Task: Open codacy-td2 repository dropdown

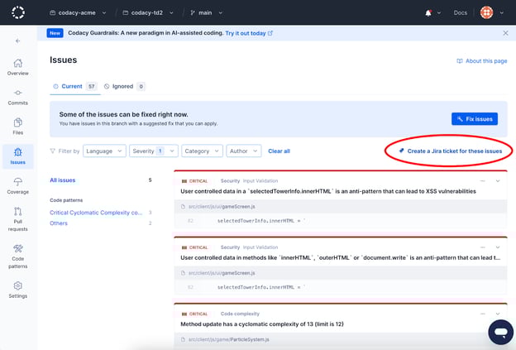Action: (x=148, y=13)
